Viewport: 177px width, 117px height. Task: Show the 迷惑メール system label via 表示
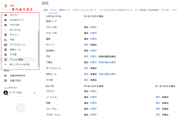(86, 74)
